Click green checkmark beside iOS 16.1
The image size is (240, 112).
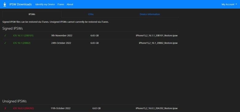pyautogui.click(x=5, y=43)
